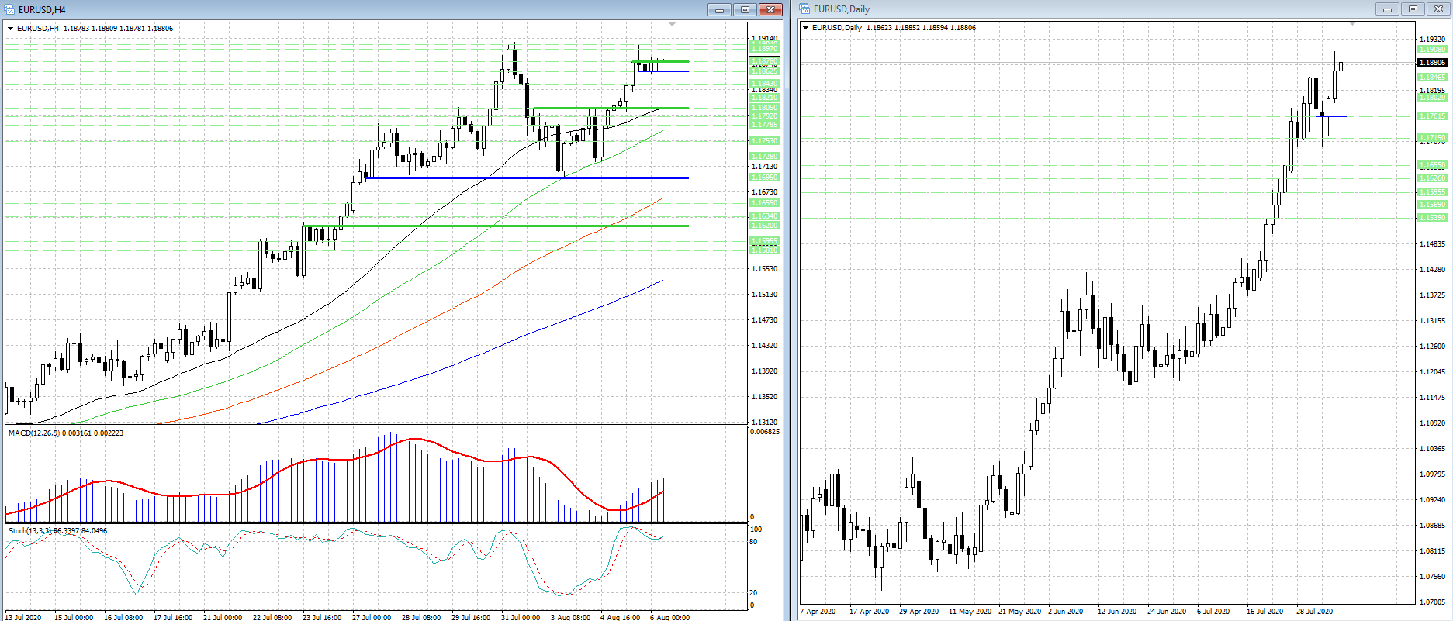
Task: Minimize the EURUSD,H4 chart window
Action: click(x=719, y=9)
